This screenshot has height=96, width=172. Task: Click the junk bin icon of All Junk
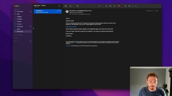16,24
